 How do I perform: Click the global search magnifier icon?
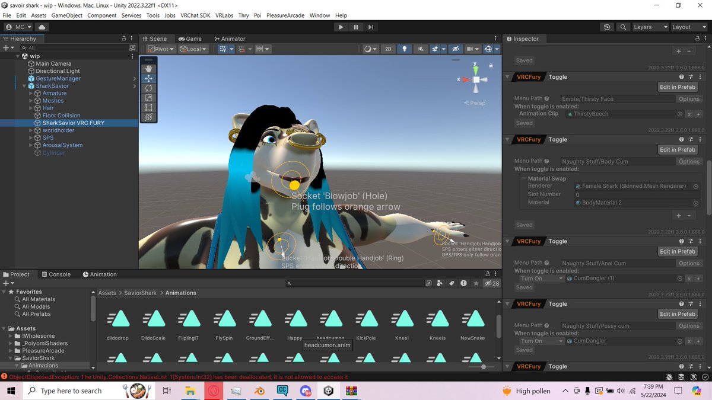622,27
